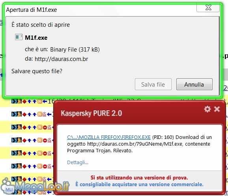The image size is (228, 196).
Task: Close the Apertura di M1f.exe dialog
Action: [x=208, y=7]
